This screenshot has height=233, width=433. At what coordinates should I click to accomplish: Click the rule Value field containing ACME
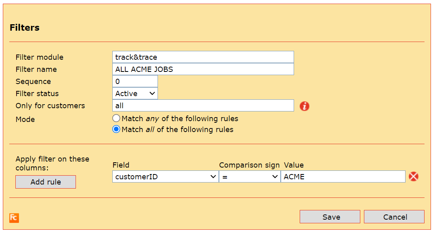coord(343,177)
